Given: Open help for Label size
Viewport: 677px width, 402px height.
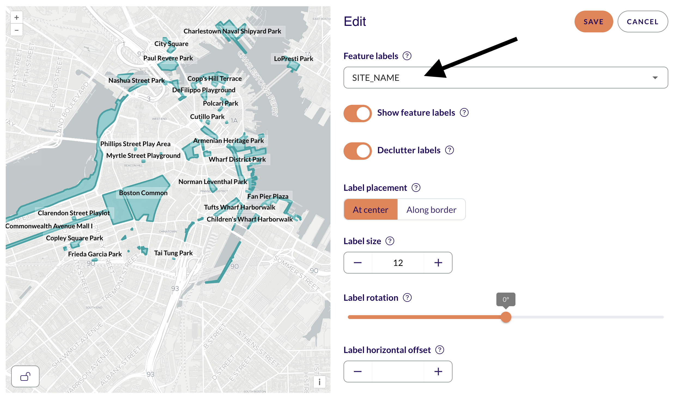Looking at the screenshot, I should pyautogui.click(x=390, y=241).
